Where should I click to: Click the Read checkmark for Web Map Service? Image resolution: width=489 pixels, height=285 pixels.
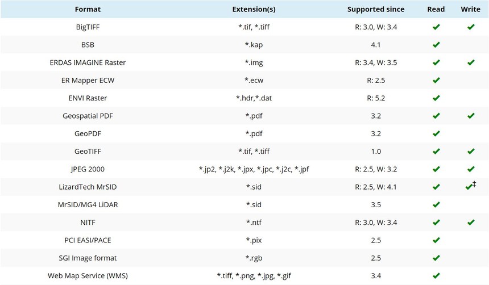tap(436, 276)
